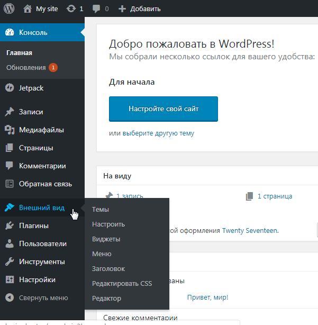Open the comments bubble icon in admin bar

point(96,9)
